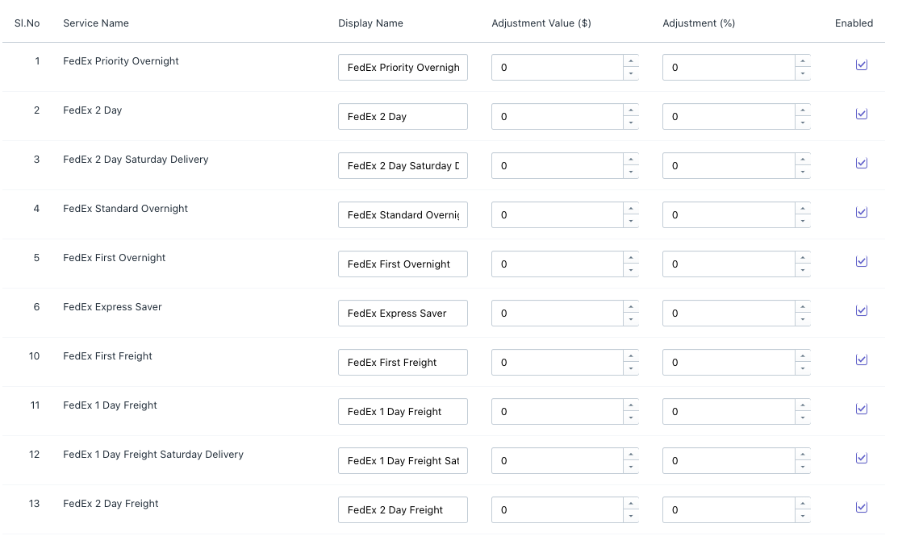
Task: Increase Adjustment Value ($) for FedEx Standard Overnight
Action: (631, 209)
